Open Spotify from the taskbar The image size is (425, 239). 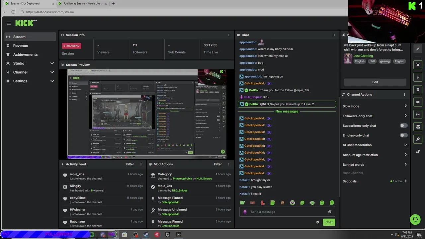click(92, 235)
